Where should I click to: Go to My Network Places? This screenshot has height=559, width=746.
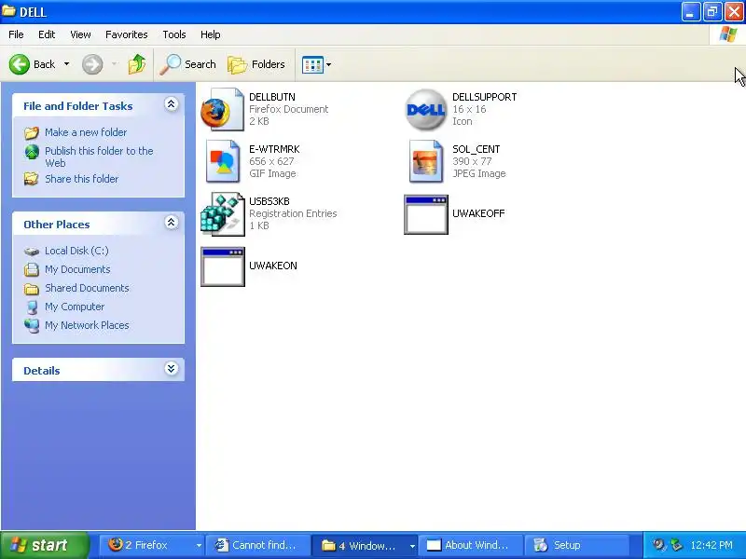coord(87,325)
